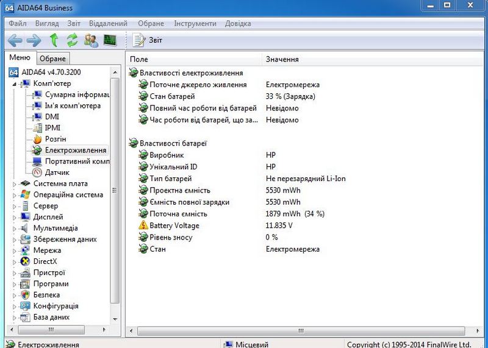Open the DirectX tree item
This screenshot has height=348, width=488.
[45, 261]
